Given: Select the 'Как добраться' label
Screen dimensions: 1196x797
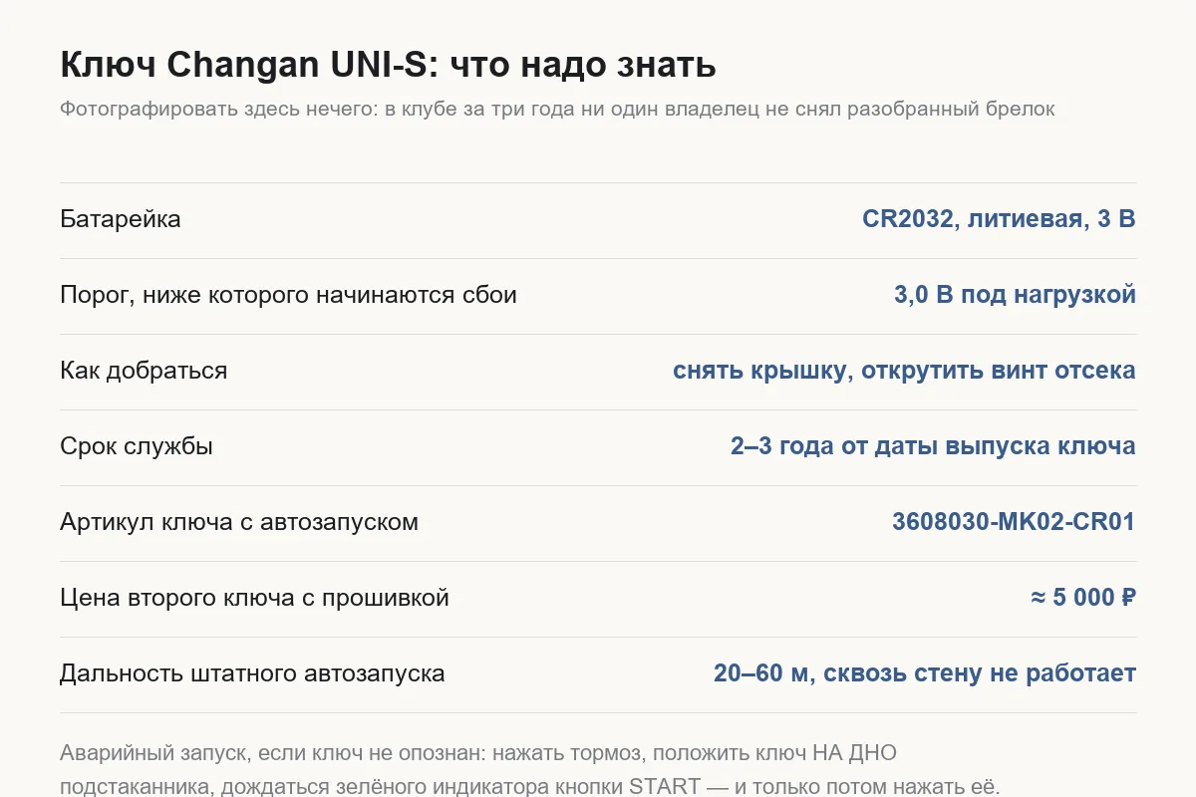Looking at the screenshot, I should point(144,371).
